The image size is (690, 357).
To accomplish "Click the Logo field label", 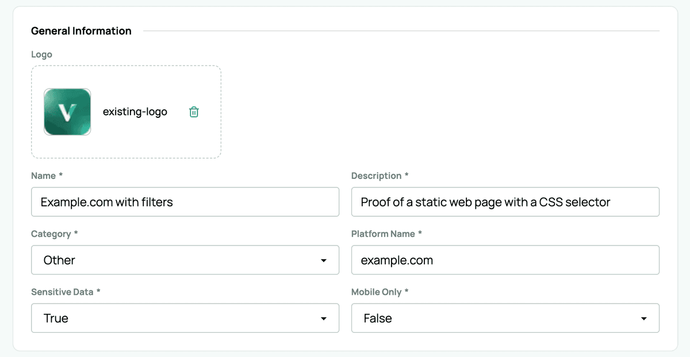I will click(41, 55).
